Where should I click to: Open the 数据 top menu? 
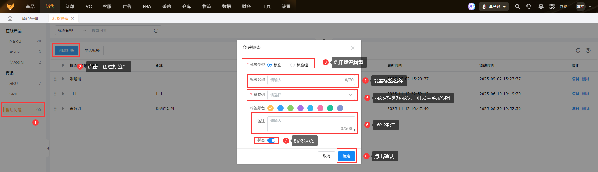coord(226,7)
